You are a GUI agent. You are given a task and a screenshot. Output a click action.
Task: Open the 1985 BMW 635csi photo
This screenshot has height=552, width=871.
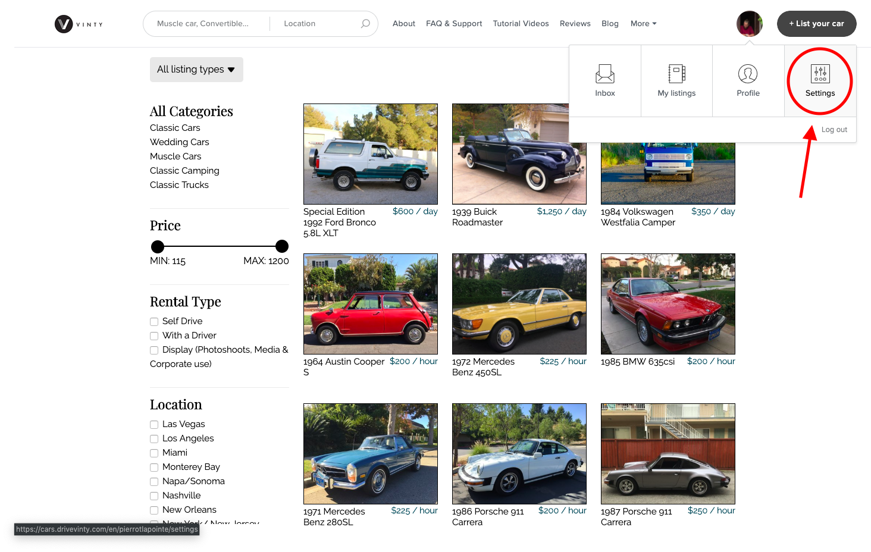[x=668, y=304]
